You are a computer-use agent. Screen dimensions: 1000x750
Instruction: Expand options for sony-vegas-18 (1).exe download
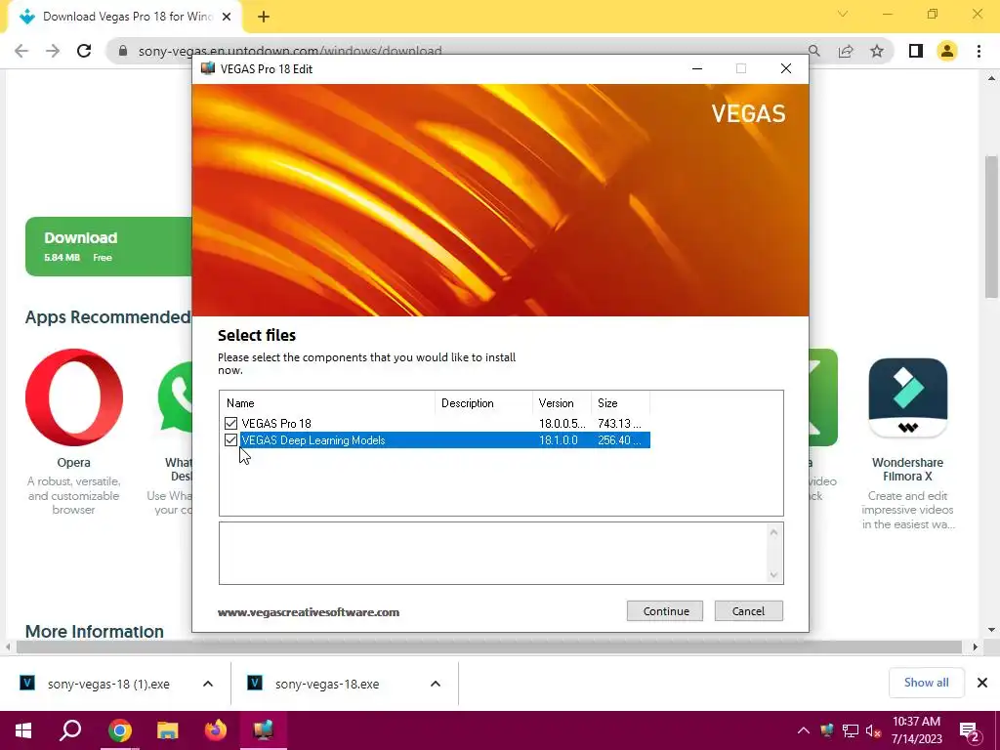pos(208,684)
